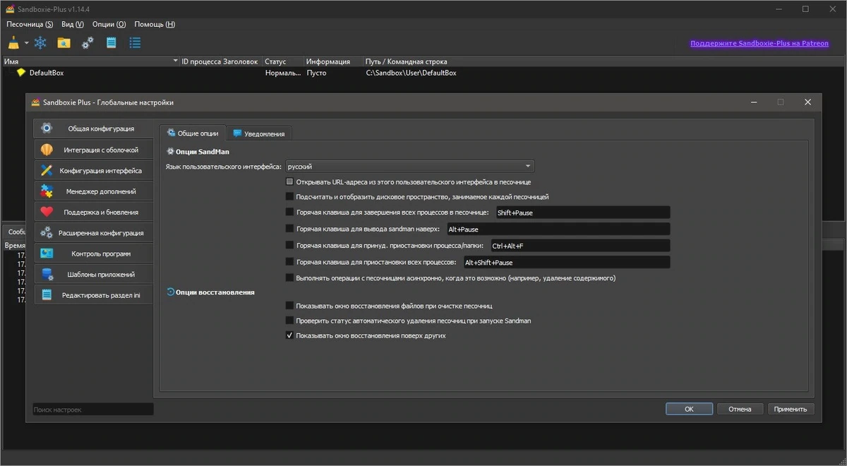This screenshot has height=466, width=847.
Task: Open Общая конфигурация section in sidebar
Action: click(93, 129)
